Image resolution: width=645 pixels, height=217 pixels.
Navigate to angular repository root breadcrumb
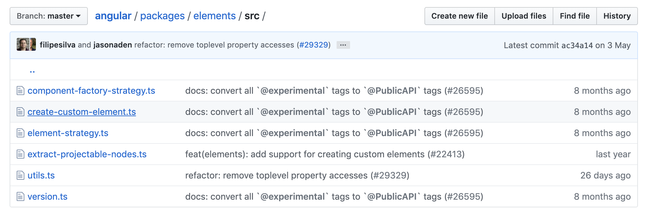coord(113,16)
